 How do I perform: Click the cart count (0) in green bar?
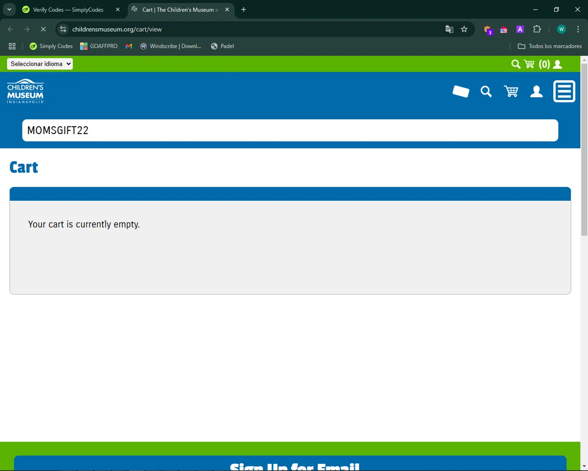point(544,64)
